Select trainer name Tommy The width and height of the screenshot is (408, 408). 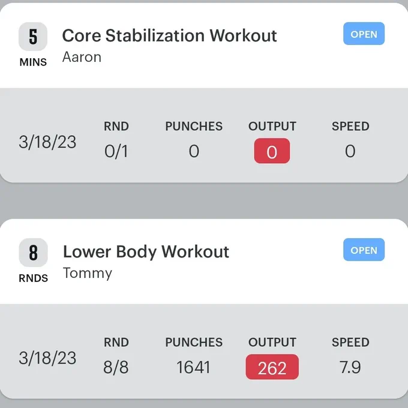click(x=88, y=274)
